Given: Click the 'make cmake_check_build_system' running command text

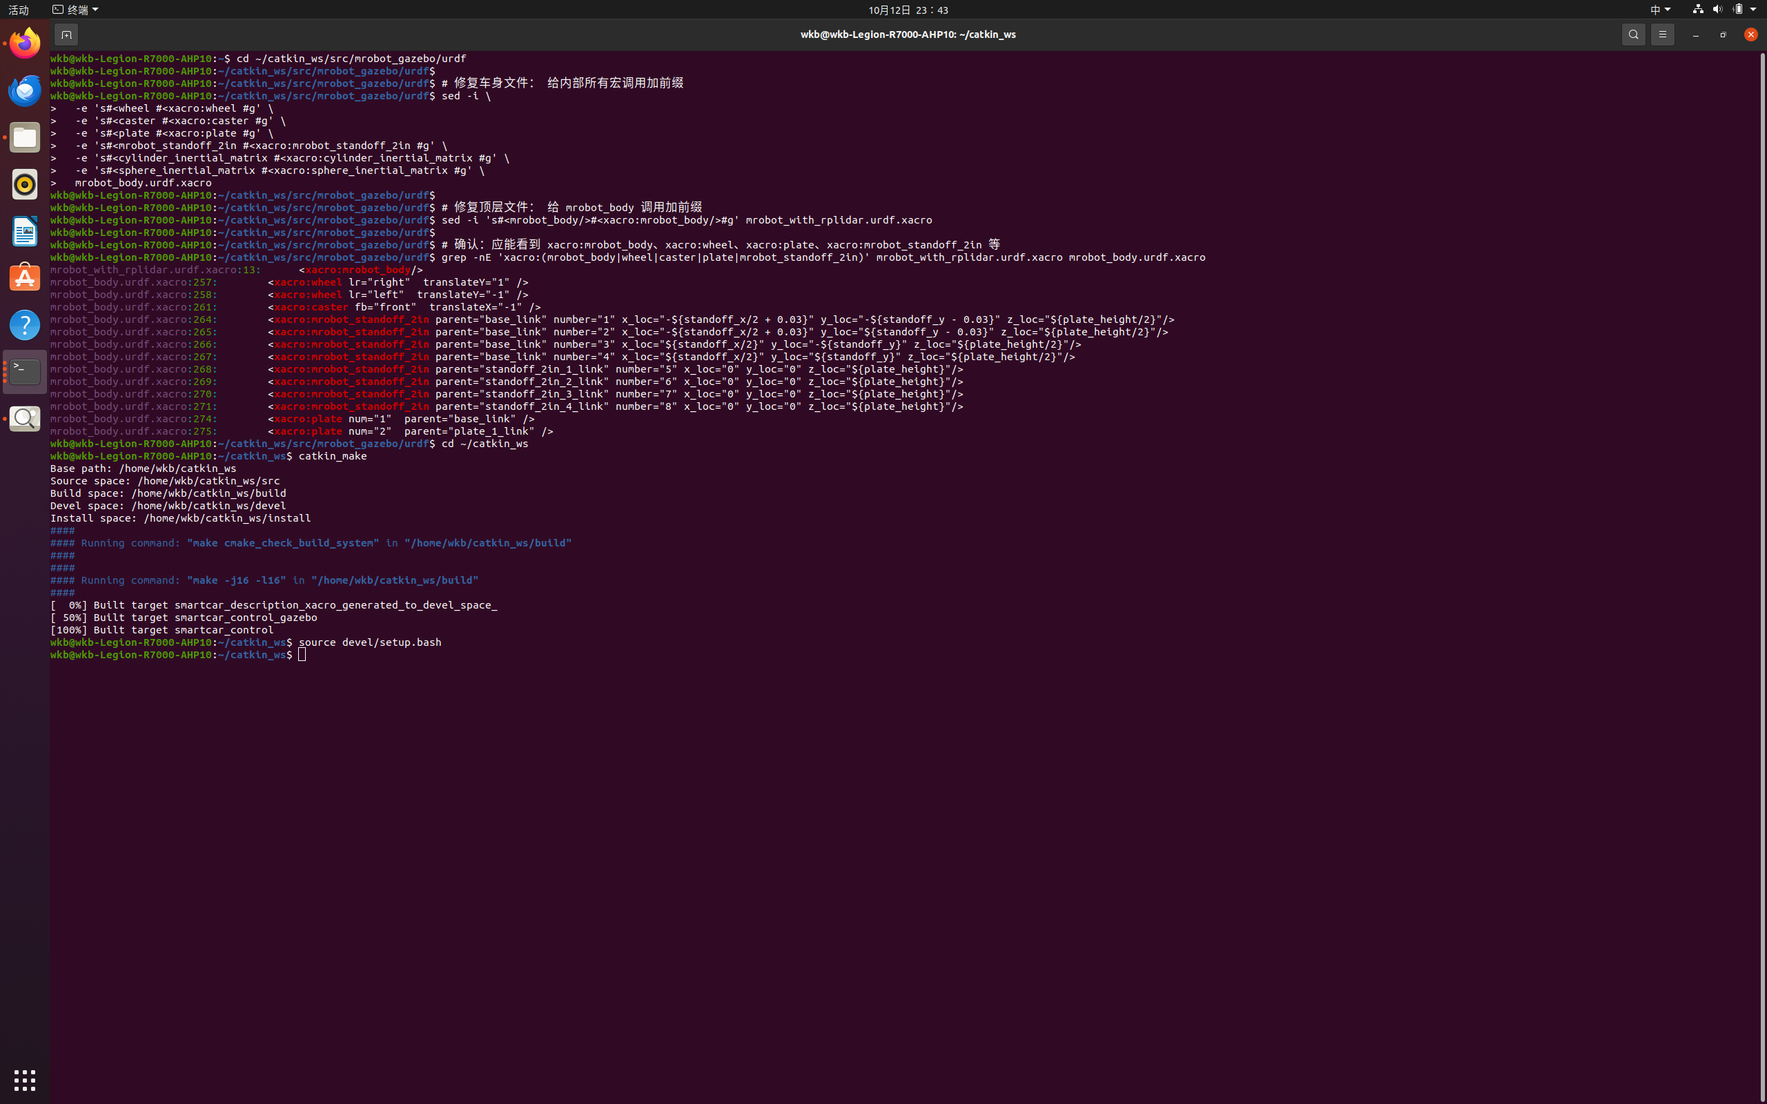Looking at the screenshot, I should click(282, 543).
